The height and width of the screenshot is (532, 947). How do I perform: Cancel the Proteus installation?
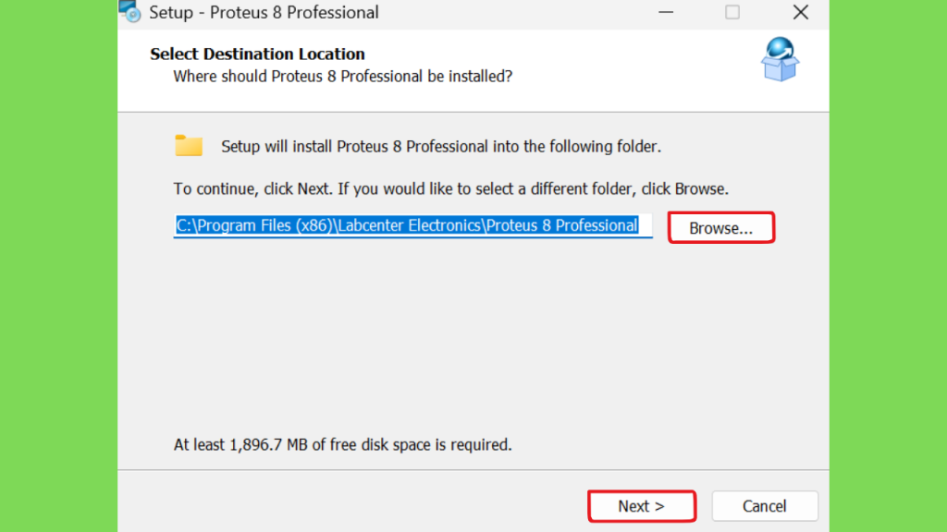pyautogui.click(x=765, y=506)
